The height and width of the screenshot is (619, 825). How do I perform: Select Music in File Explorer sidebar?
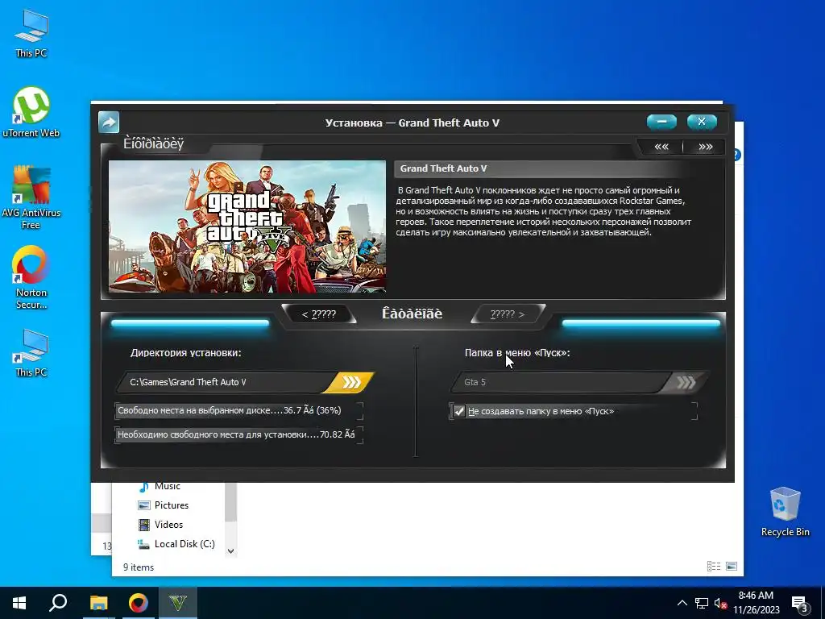[x=160, y=486]
